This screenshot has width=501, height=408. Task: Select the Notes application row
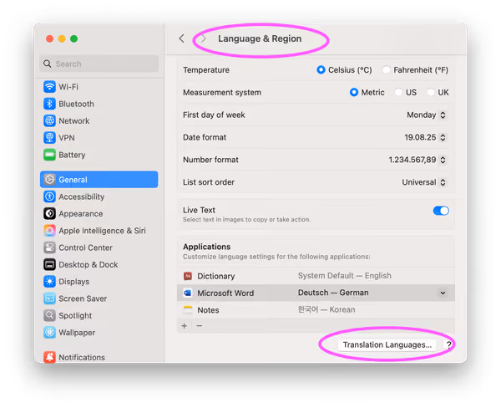[316, 309]
